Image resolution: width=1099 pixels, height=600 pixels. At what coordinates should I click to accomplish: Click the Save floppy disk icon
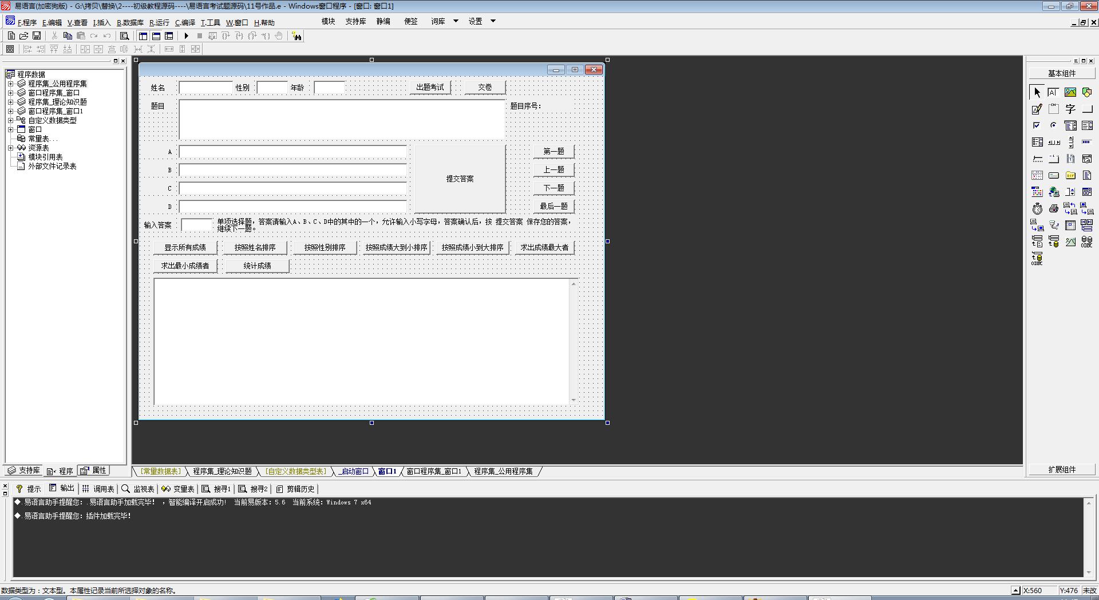pyautogui.click(x=37, y=36)
